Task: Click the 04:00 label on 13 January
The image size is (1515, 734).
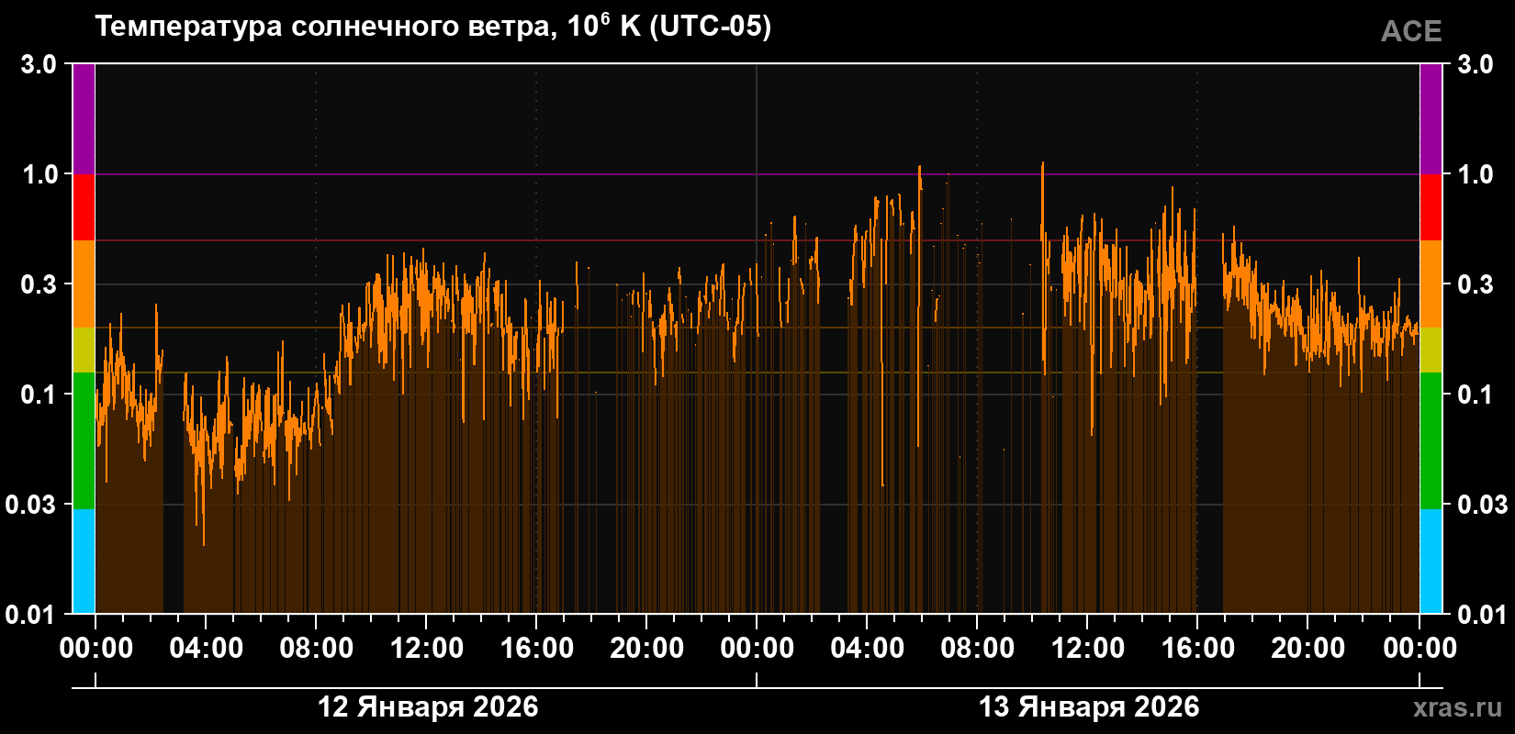Action: point(867,649)
